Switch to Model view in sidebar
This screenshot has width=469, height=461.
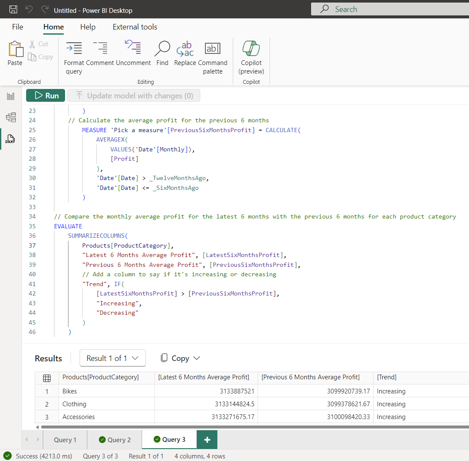tap(11, 117)
